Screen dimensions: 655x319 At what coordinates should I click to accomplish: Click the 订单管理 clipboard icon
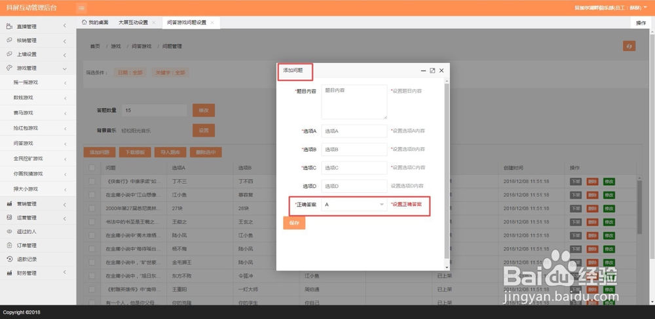9,244
